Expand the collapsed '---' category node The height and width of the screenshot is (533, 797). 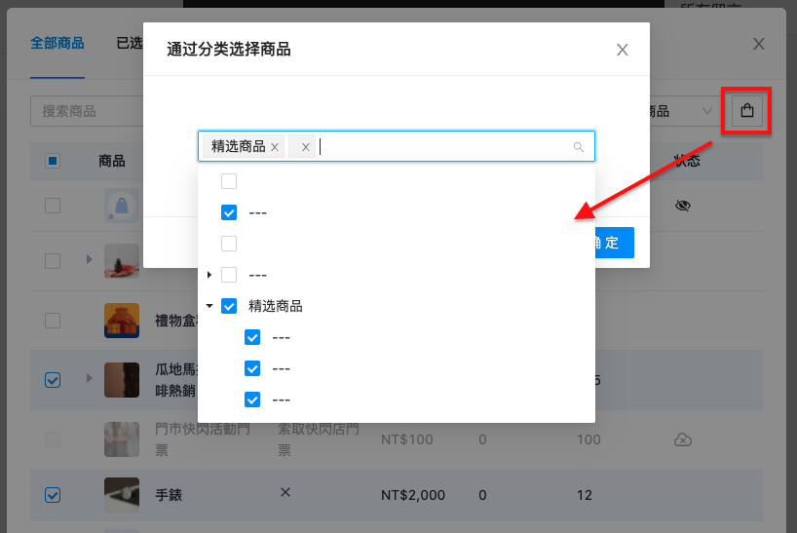pyautogui.click(x=209, y=275)
